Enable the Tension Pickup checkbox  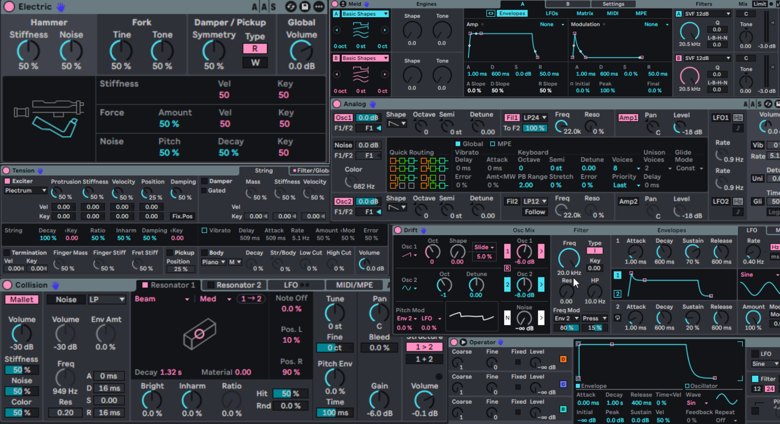click(x=170, y=252)
